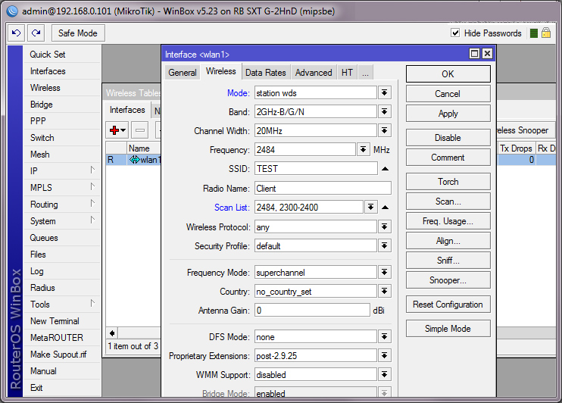Toggle the Hide Passwords checkbox
Screen dimensions: 562x403
click(x=455, y=33)
